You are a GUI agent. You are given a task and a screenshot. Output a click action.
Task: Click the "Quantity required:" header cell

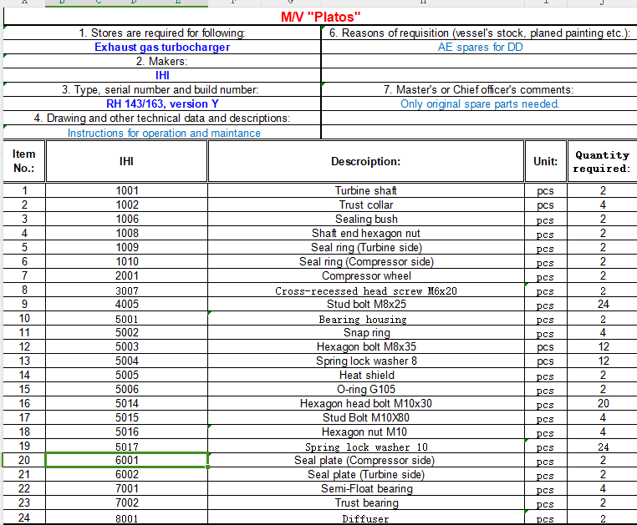click(602, 161)
